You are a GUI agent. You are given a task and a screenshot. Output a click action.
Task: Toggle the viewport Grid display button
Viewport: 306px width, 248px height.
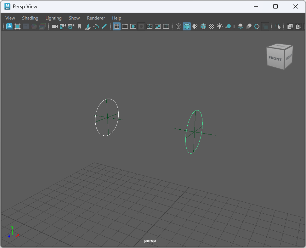(117, 27)
